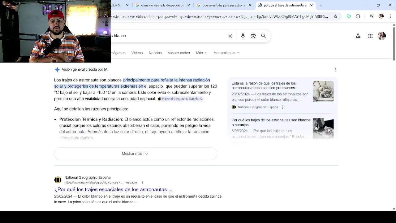Screen dimensions: 396x223
Task: Select the Noticias search filter
Action: pyautogui.click(x=155, y=53)
